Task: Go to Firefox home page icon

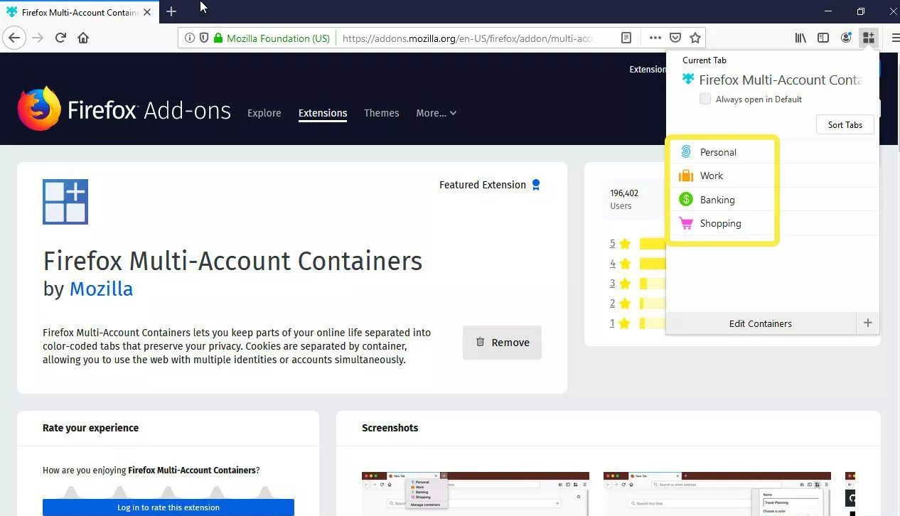Action: [x=83, y=38]
